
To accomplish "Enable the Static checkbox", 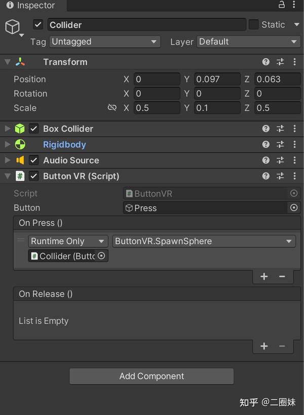I will (x=252, y=24).
